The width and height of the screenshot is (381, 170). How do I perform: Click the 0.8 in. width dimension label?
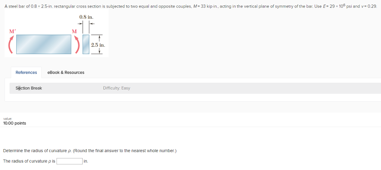point(86,17)
